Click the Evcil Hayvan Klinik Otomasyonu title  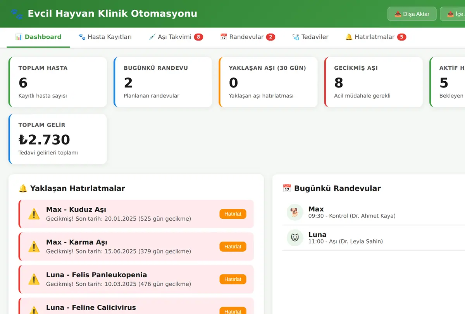tap(112, 14)
